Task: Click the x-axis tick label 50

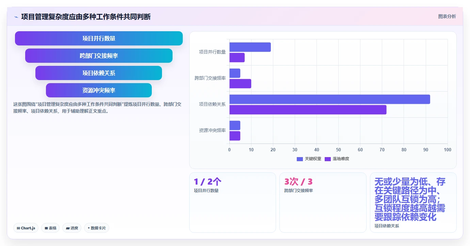Action: click(338, 150)
